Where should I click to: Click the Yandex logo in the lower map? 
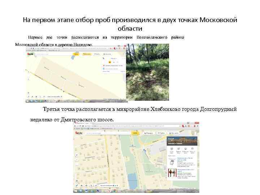(78, 133)
